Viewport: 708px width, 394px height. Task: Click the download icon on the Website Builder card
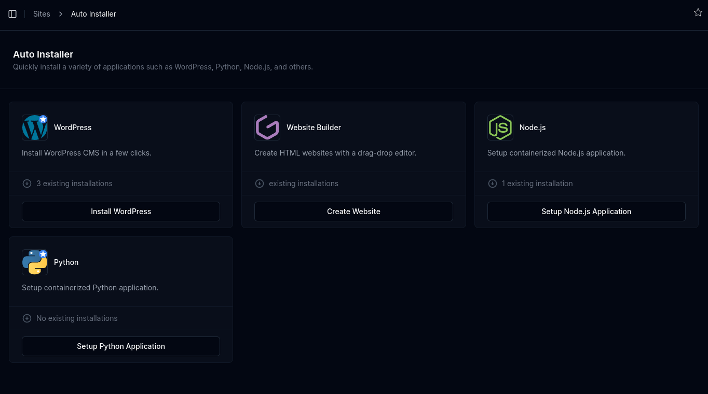point(260,183)
